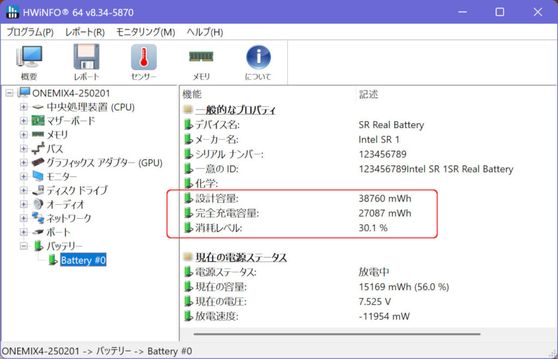The height and width of the screenshot is (359, 558).
Task: Click the ディスク ドライブ icon in the tree
Action: [x=38, y=190]
